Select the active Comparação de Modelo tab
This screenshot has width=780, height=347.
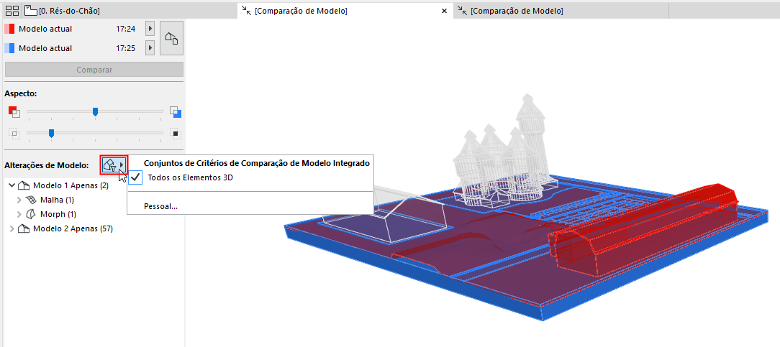point(345,10)
